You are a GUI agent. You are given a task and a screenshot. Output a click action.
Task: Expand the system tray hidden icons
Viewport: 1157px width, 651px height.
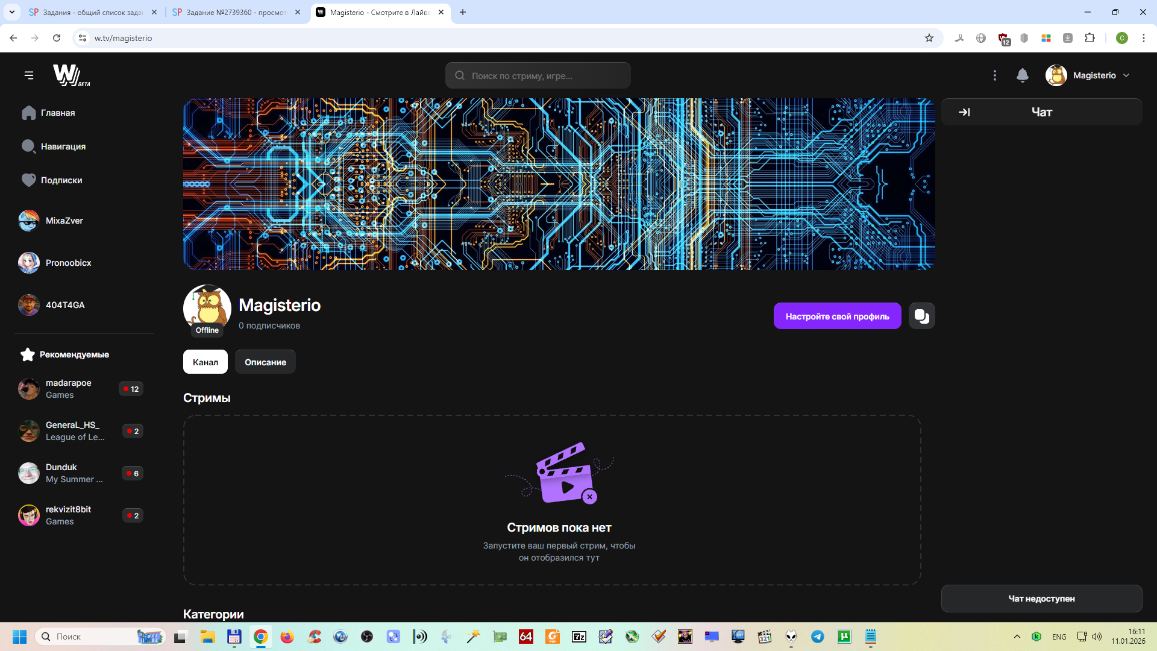tap(1017, 637)
